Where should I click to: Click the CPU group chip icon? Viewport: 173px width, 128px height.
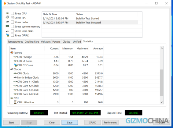12,98
